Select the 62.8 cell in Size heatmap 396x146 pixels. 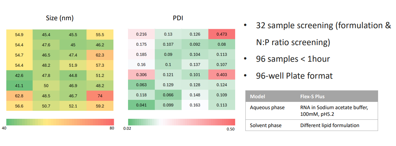tap(19, 97)
